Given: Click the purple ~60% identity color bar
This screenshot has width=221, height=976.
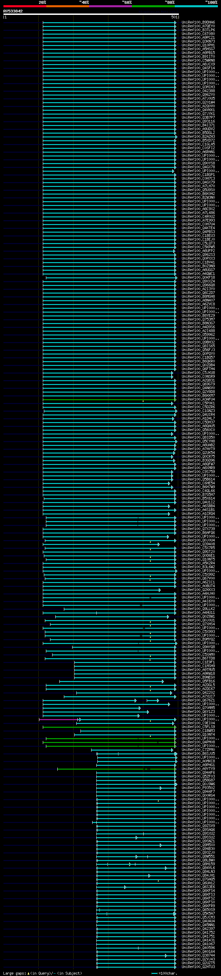Looking at the screenshot, I should click(x=110, y=6).
